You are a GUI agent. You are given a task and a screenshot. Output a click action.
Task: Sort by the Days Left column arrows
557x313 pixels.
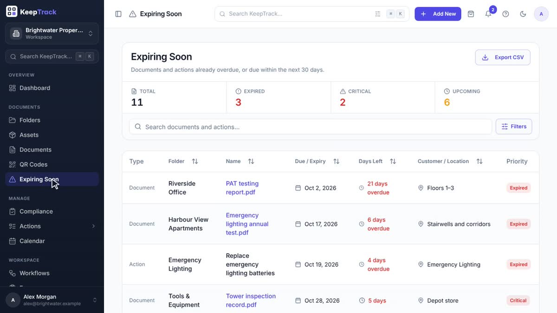pos(393,161)
